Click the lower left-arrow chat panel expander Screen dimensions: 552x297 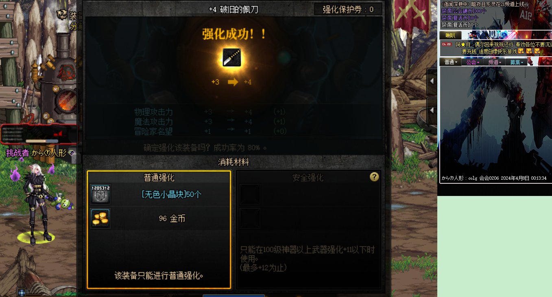(432, 110)
